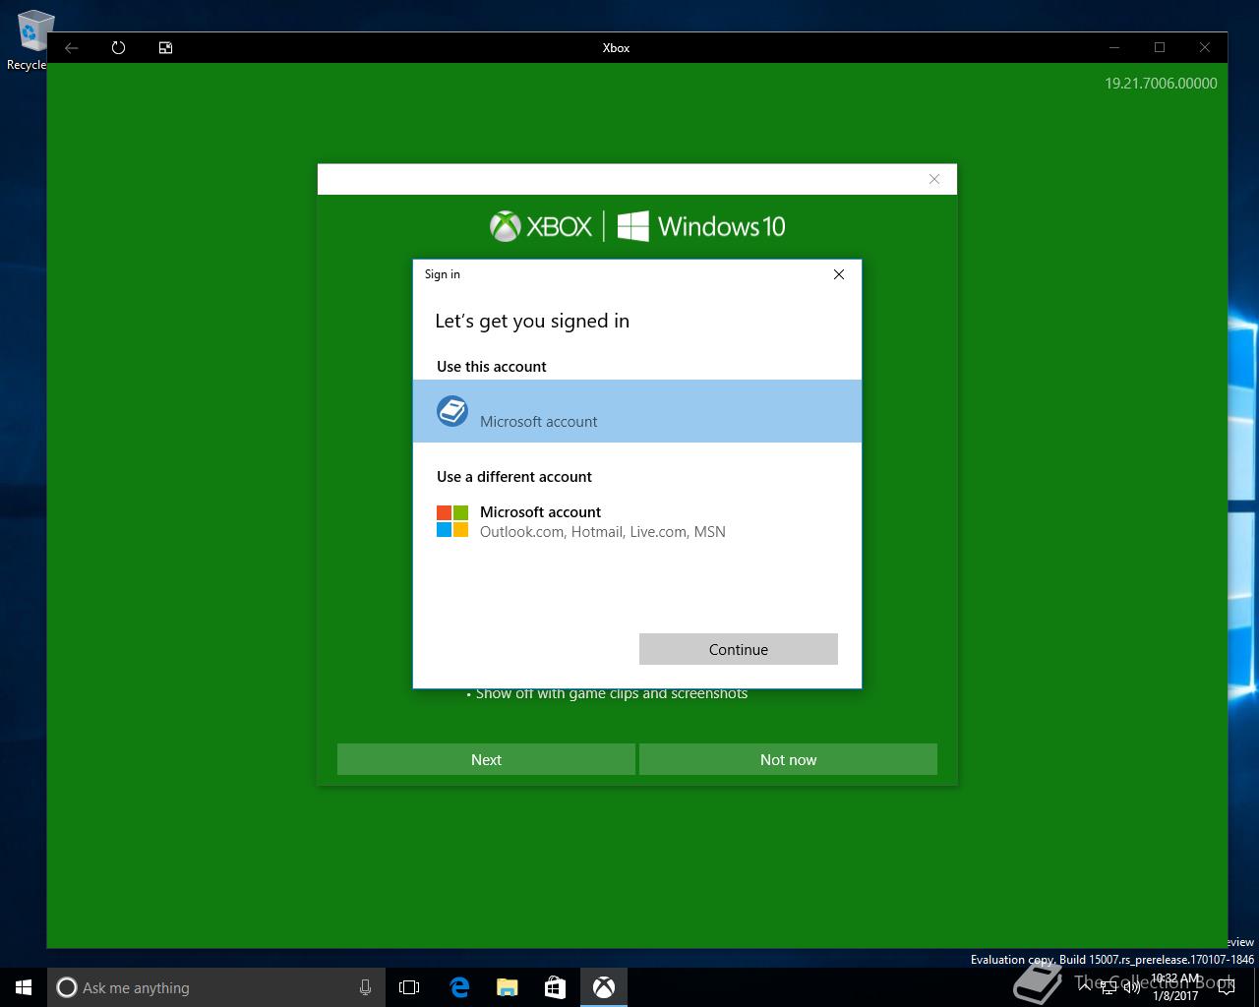
Task: Click the four-color Microsoft logo icon
Action: (452, 521)
